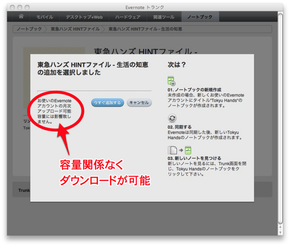The image size is (290, 246).
Task: Click the dialog title 東急ハンズ HINTファイル - 生活の知恵
Action: pos(93,69)
